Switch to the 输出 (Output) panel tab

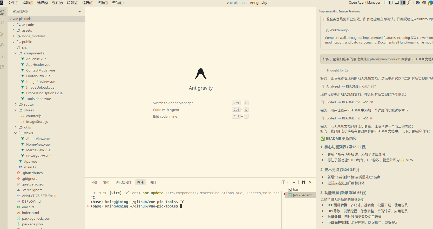pos(106,182)
